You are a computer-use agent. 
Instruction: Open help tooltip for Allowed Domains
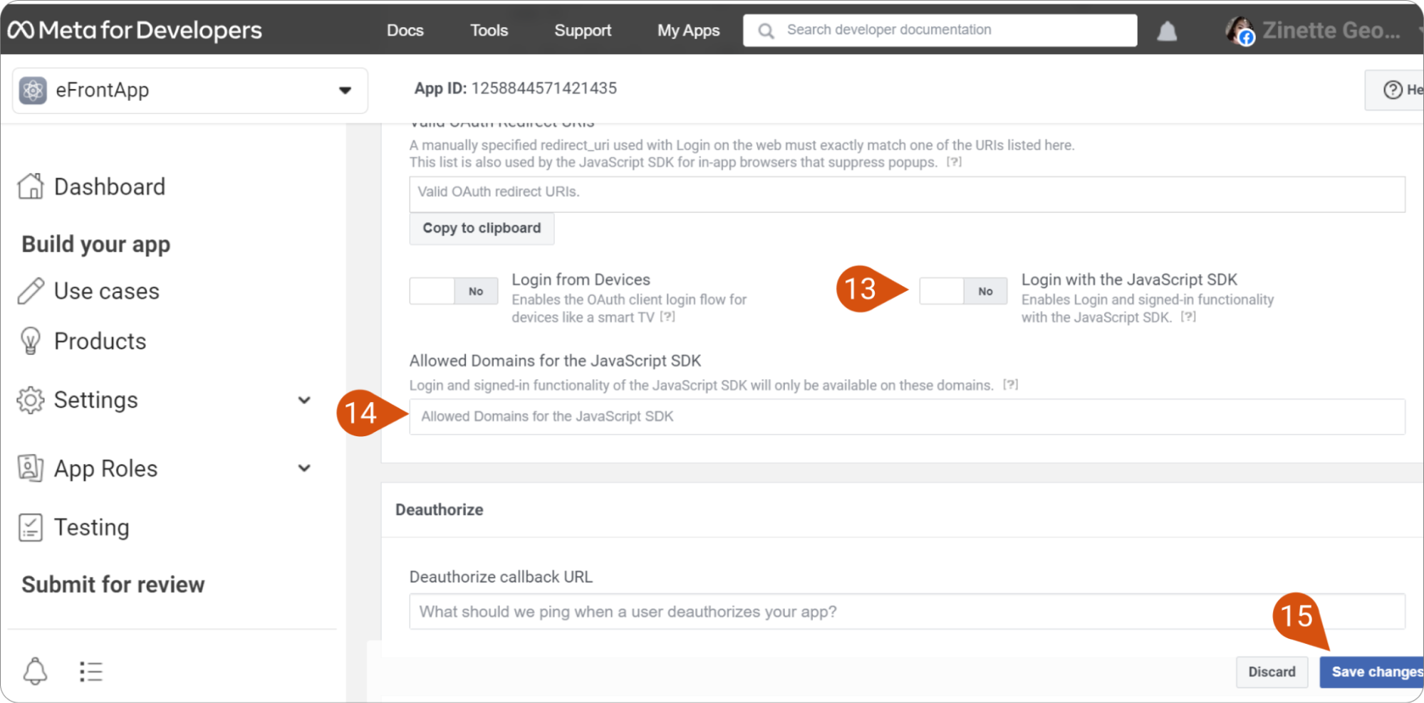tap(1011, 385)
